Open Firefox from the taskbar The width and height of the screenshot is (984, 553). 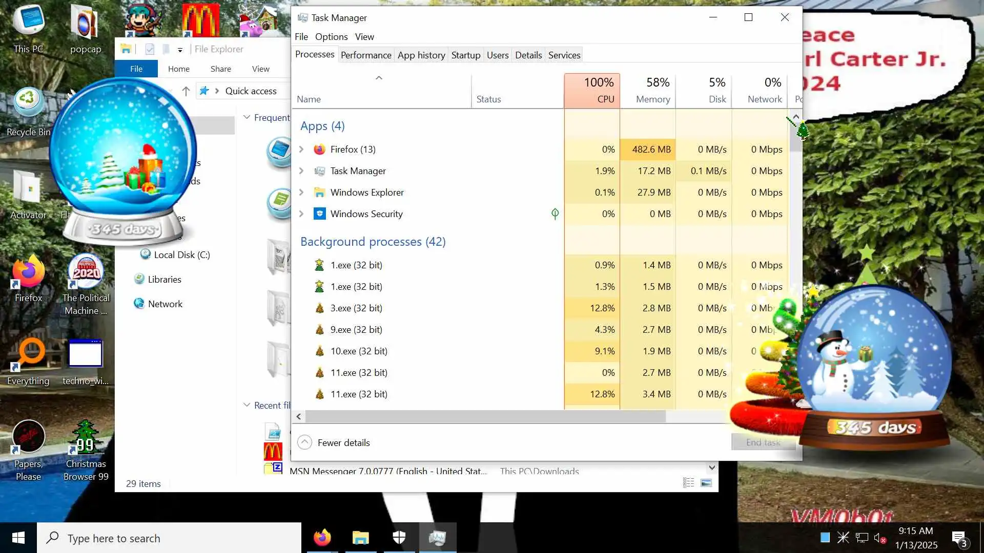[x=322, y=538]
